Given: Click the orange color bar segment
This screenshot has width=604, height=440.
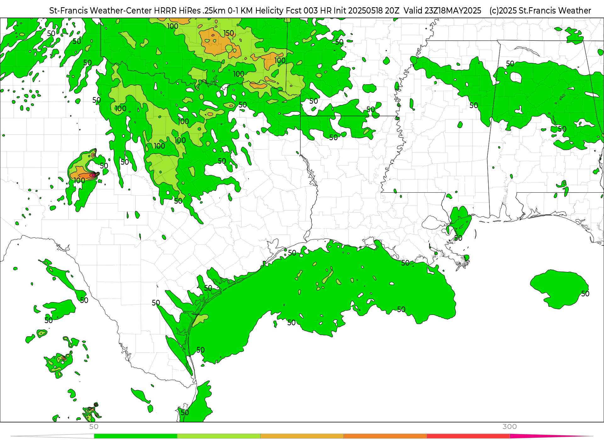Looking at the screenshot, I should 385,436.
